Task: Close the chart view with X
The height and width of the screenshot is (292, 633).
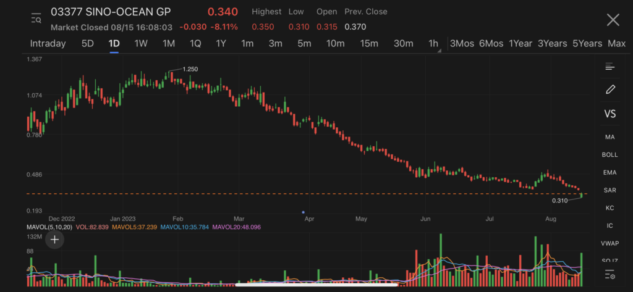Action: click(x=613, y=20)
